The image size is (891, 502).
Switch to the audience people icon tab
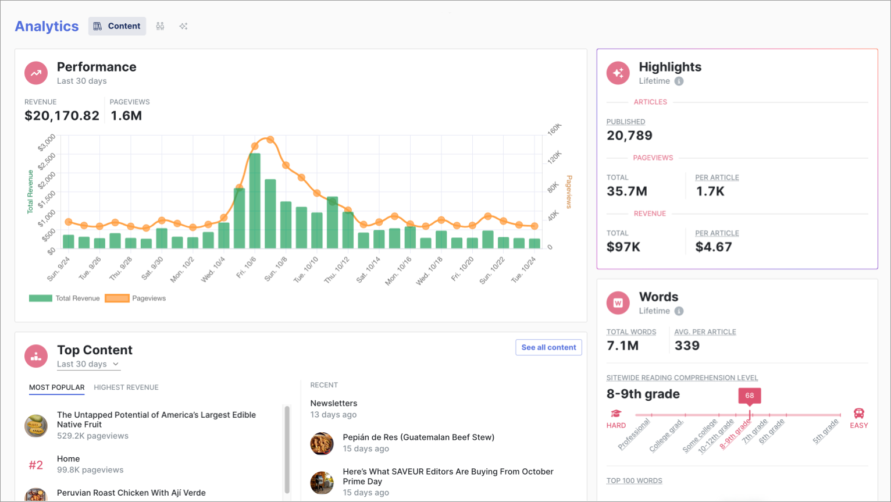pos(161,26)
